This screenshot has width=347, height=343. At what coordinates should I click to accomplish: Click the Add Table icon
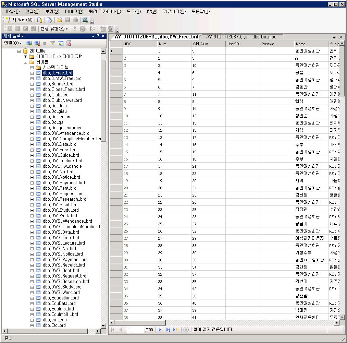click(x=103, y=28)
